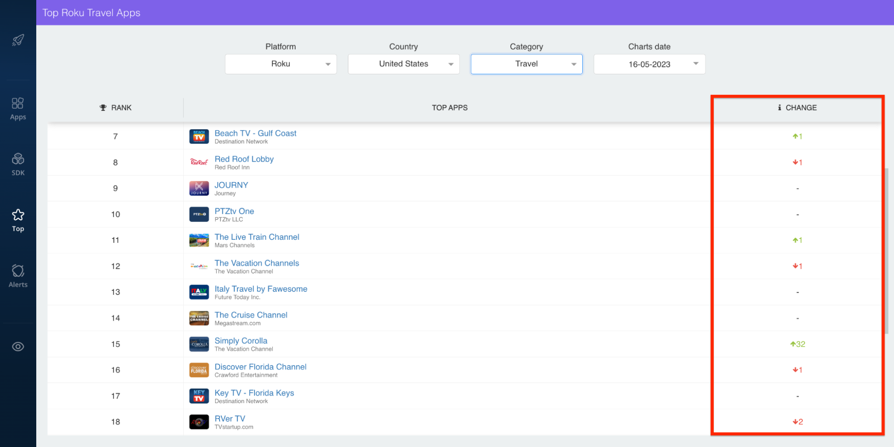Click The Vacation Channels app icon
894x447 pixels.
coord(199,266)
